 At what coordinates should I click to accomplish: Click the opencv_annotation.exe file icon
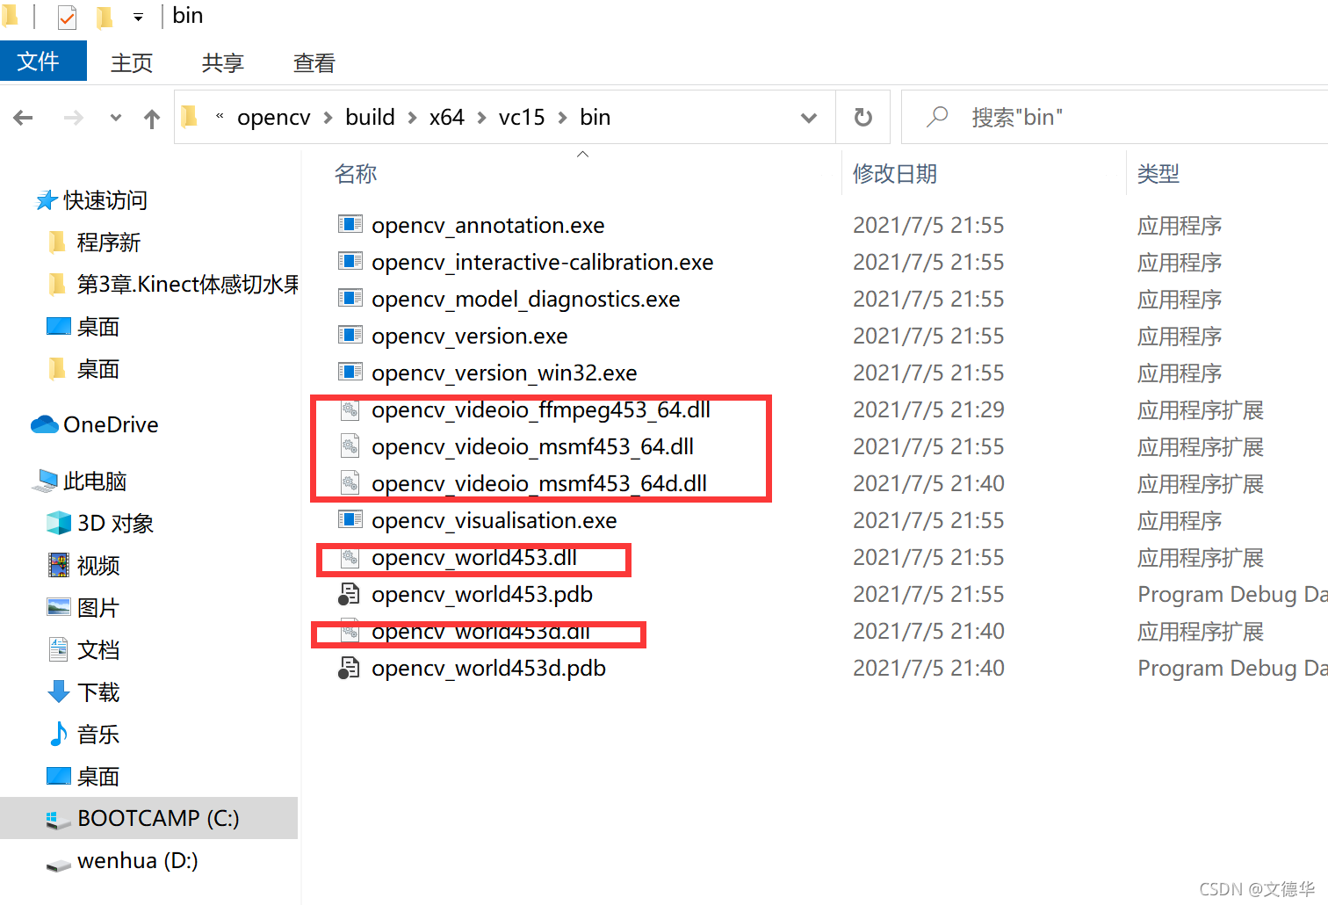point(350,224)
